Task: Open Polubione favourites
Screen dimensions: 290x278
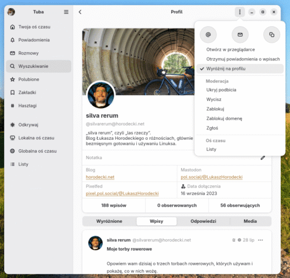Action: [x=39, y=80]
